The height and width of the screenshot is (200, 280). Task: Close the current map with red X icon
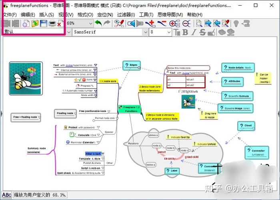60,23
